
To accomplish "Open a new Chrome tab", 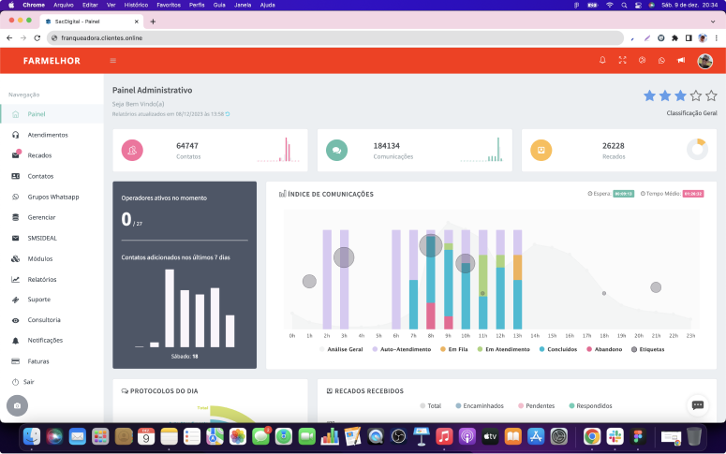I will click(153, 22).
